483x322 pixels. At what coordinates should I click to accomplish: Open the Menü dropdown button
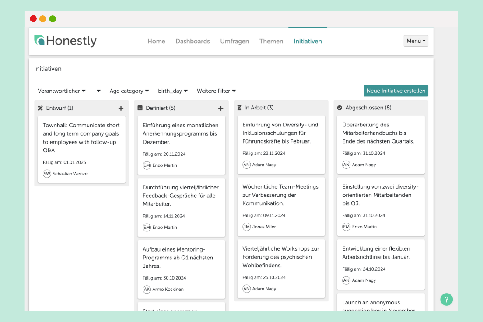416,41
